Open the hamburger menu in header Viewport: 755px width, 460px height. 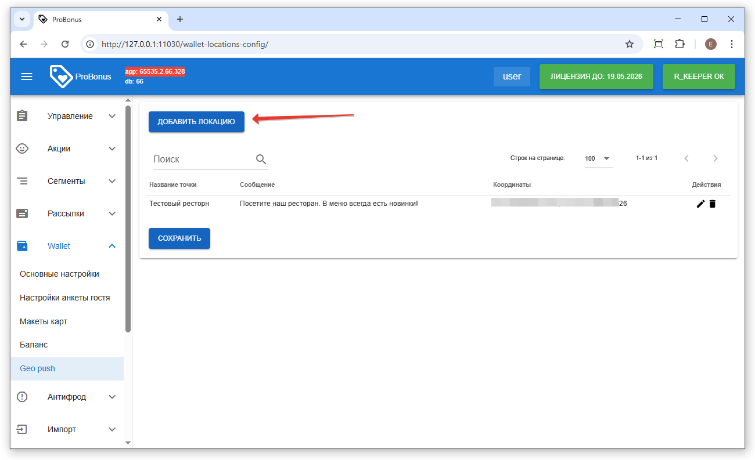point(27,77)
